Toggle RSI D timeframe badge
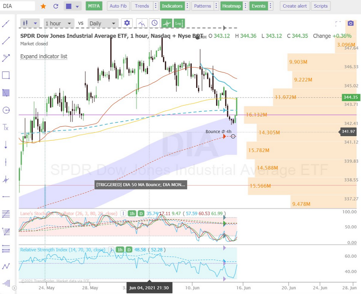 click(x=129, y=250)
